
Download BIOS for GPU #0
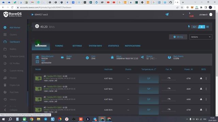tap(201, 78)
